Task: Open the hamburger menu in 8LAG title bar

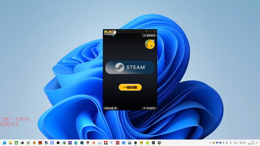Action: (x=147, y=31)
